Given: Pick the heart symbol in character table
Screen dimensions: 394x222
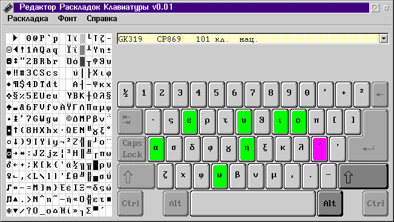Looking at the screenshot, I should (9, 73).
